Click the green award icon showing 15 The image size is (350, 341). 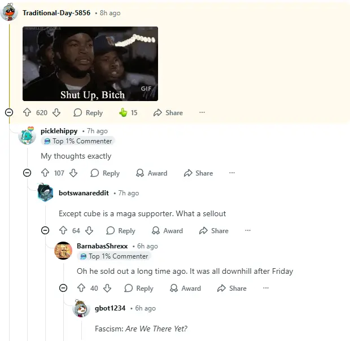point(123,112)
